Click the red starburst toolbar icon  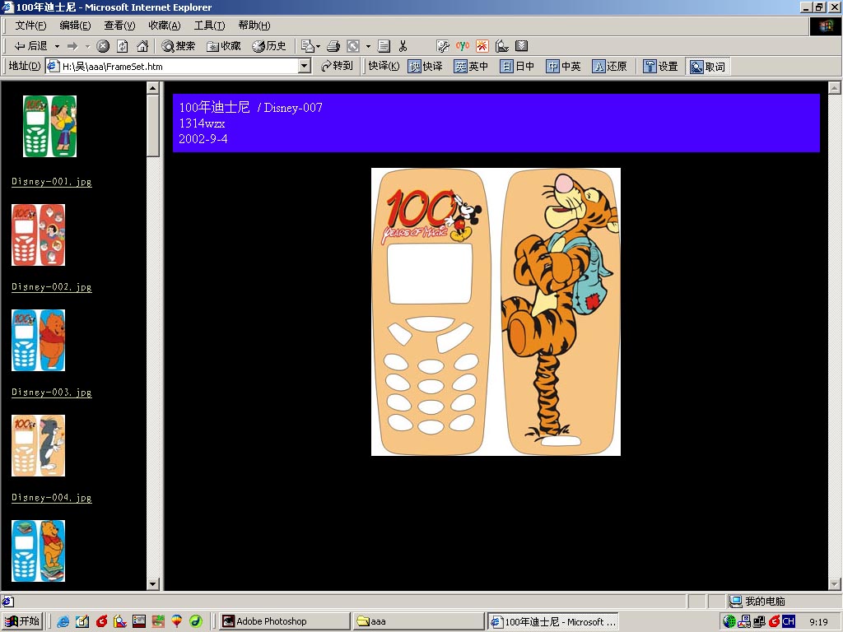482,46
